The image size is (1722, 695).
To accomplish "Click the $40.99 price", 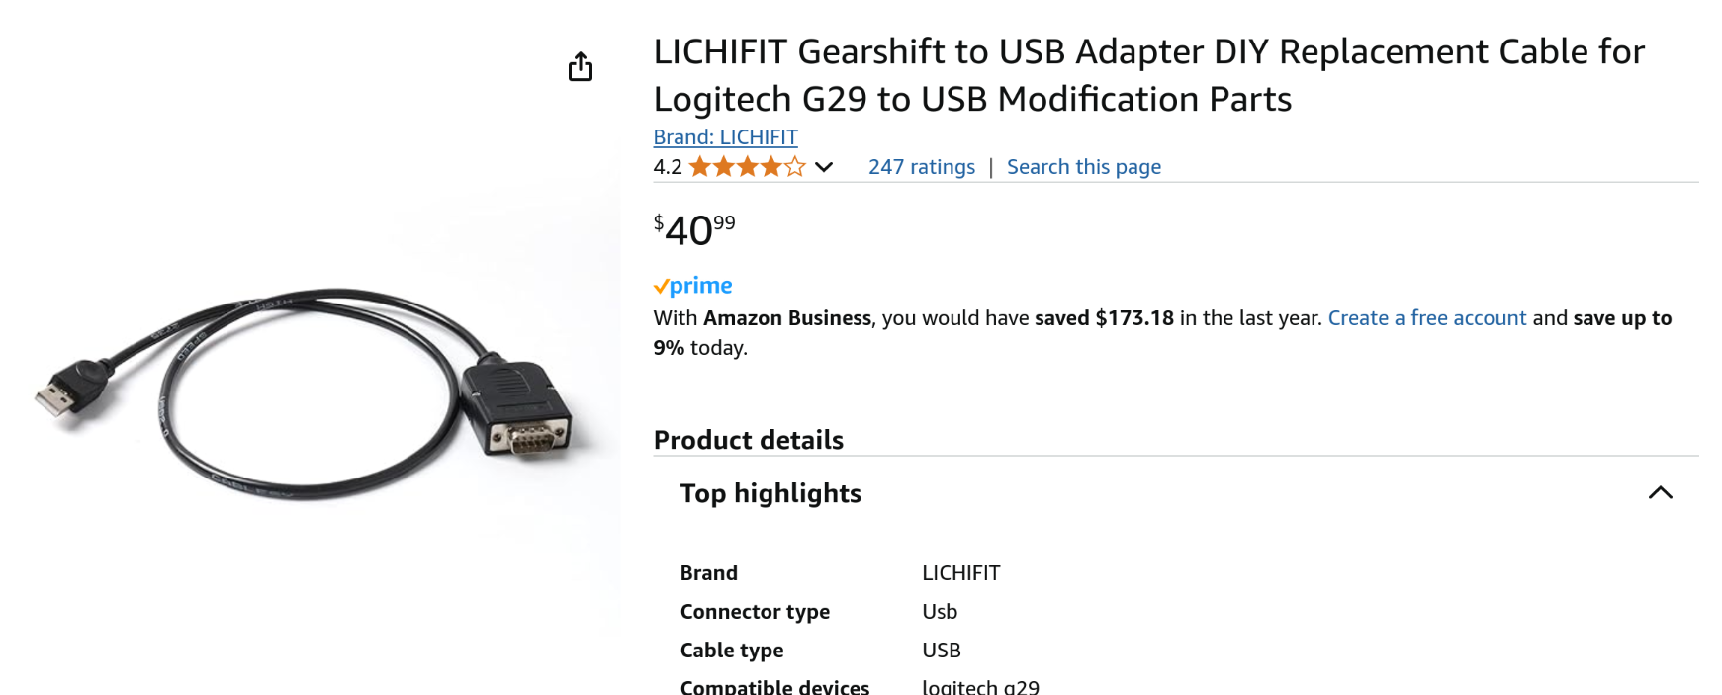I will click(694, 230).
